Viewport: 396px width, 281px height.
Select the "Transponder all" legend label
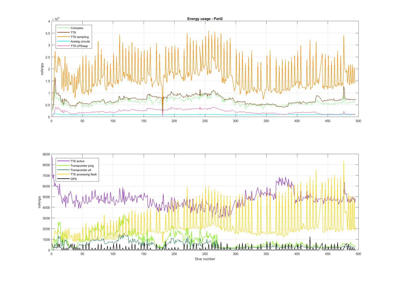click(x=81, y=170)
